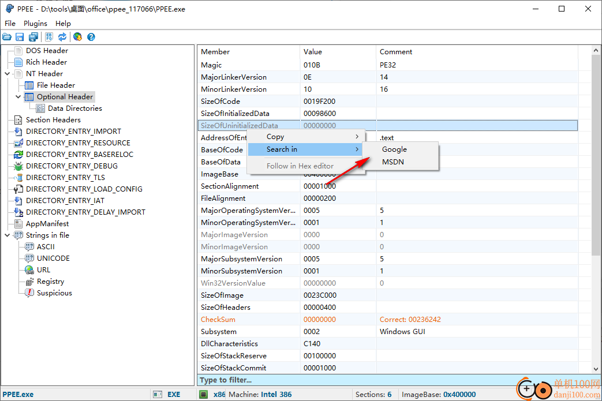Open the File menu

tap(10, 24)
